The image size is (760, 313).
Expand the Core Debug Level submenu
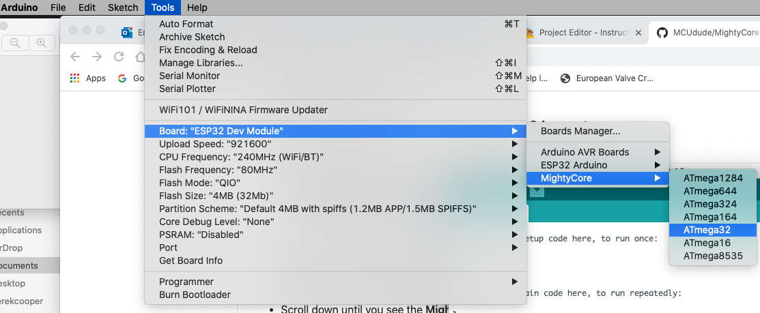coord(335,222)
